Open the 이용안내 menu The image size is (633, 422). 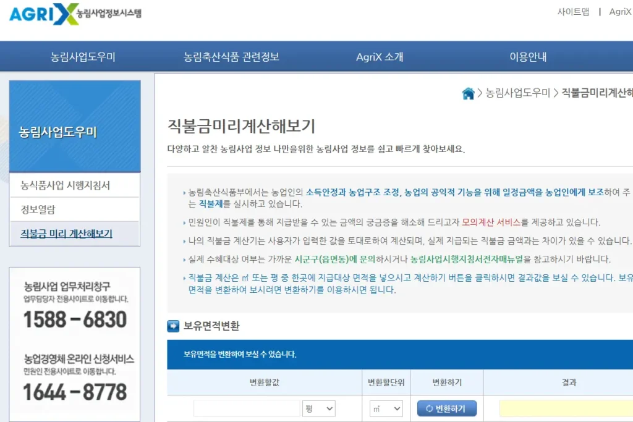pos(527,56)
